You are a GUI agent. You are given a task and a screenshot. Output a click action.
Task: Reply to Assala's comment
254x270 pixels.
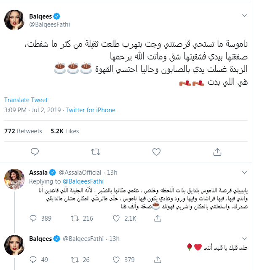coord(35,218)
